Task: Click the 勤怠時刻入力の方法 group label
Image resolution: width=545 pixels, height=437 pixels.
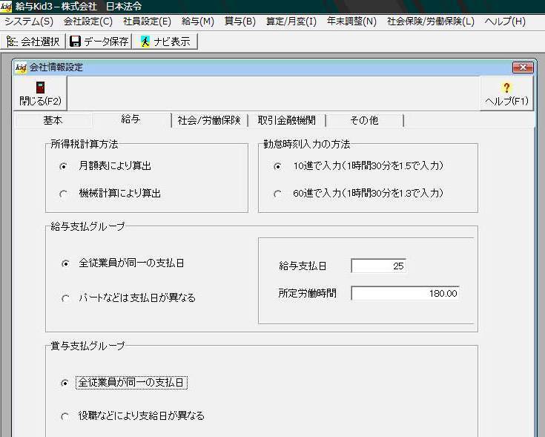Action: (x=306, y=144)
